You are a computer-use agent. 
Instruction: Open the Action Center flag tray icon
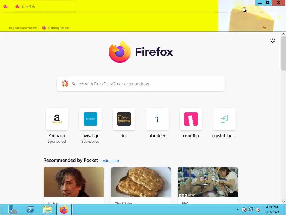tap(245, 209)
